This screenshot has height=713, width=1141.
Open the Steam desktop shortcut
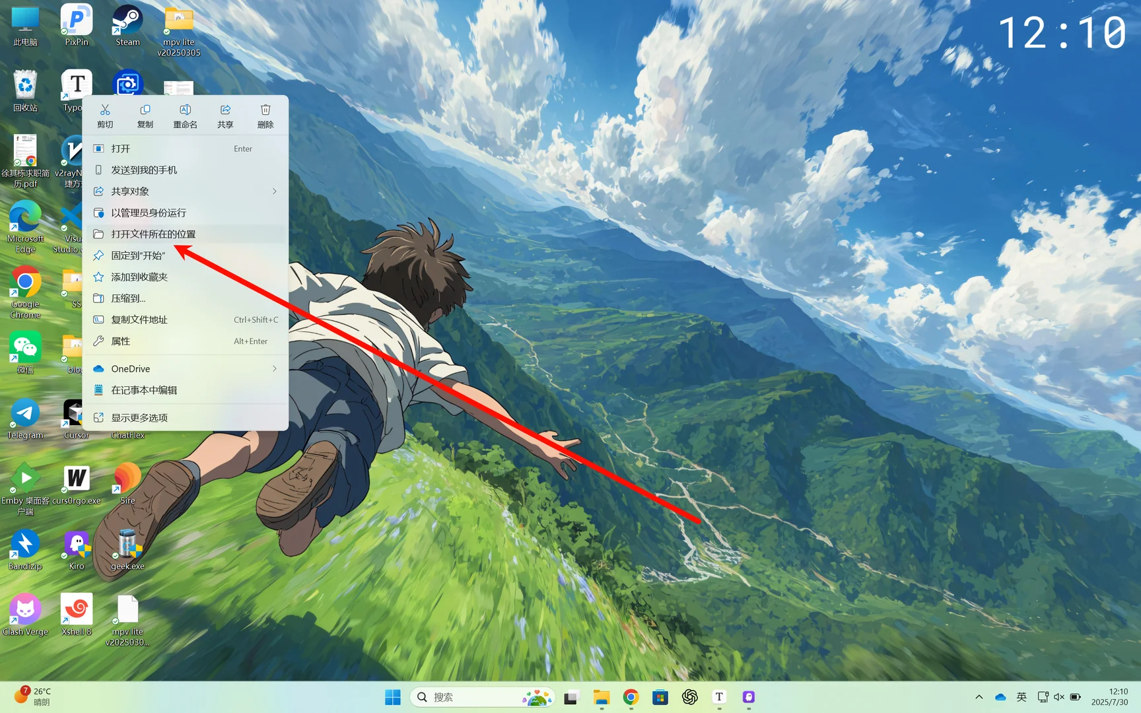(x=127, y=26)
